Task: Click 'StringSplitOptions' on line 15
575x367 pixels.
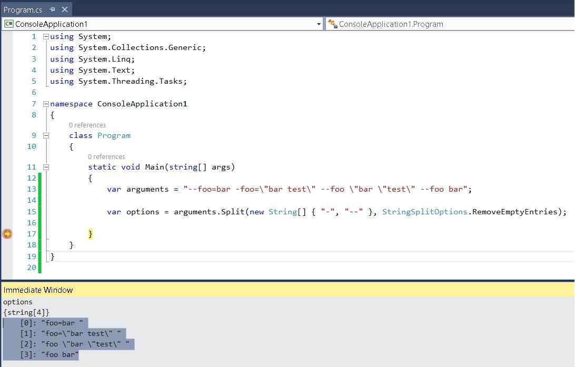Action: [x=424, y=212]
